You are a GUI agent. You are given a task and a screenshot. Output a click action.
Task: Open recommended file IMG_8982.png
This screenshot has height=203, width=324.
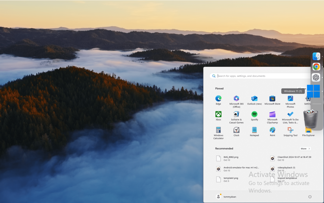[231, 158]
